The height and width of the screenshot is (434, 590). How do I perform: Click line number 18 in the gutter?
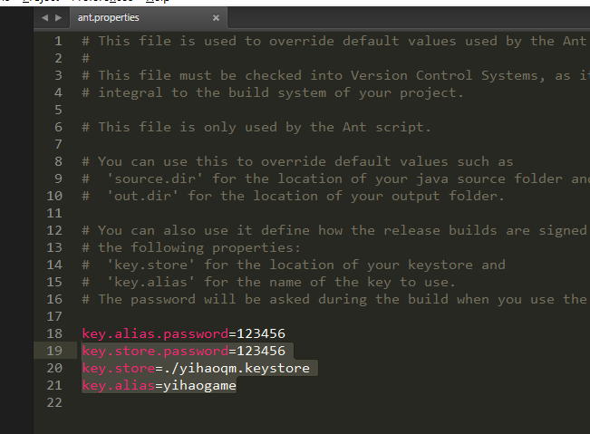(x=54, y=333)
